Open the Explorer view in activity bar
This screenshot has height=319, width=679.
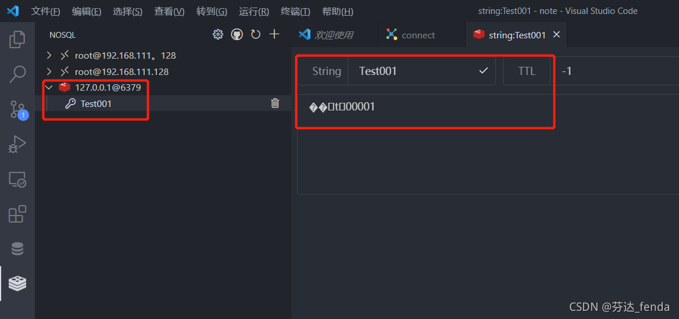click(17, 40)
